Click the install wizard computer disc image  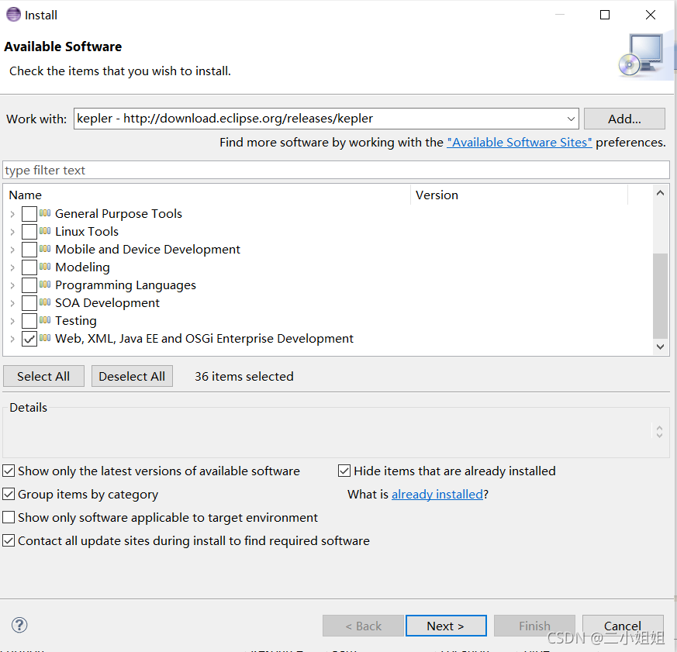tap(641, 56)
